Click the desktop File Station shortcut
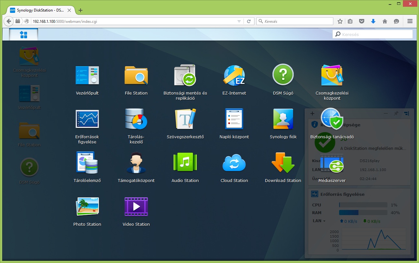The height and width of the screenshot is (263, 419). coord(29,130)
